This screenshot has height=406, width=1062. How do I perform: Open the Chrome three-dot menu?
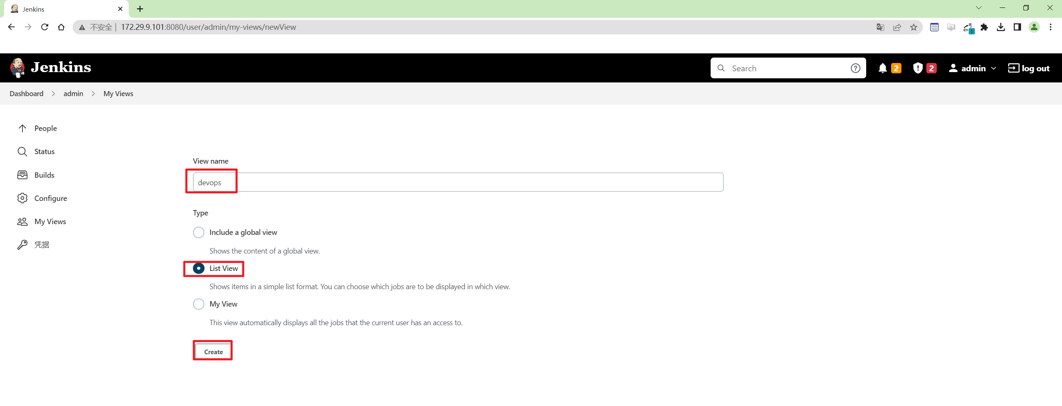(1050, 27)
